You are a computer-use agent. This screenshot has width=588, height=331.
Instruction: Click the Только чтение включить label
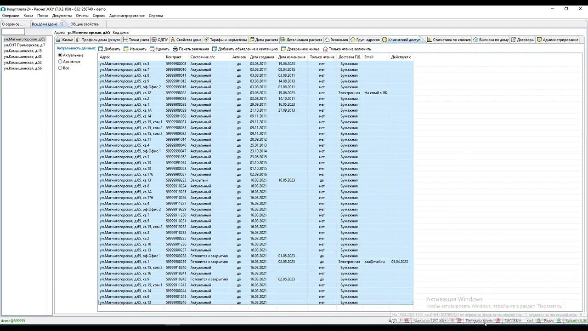(350, 49)
